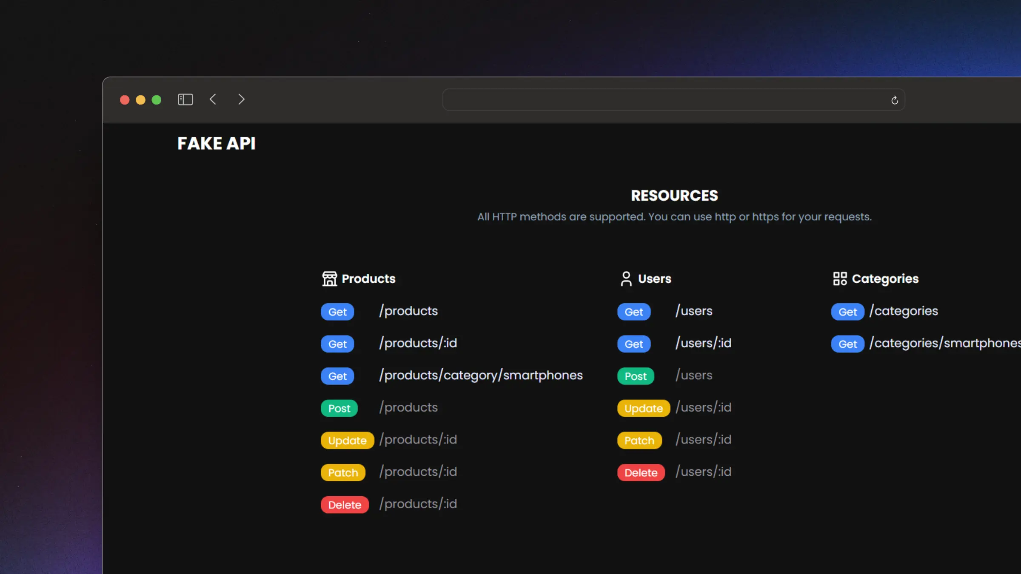Select the Update /products/:id path text
Viewport: 1021px width, 574px height.
418,440
